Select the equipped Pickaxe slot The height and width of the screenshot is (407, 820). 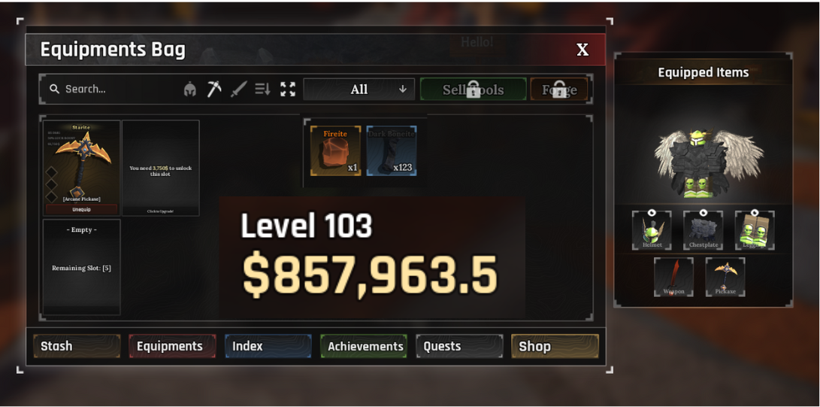coord(725,278)
